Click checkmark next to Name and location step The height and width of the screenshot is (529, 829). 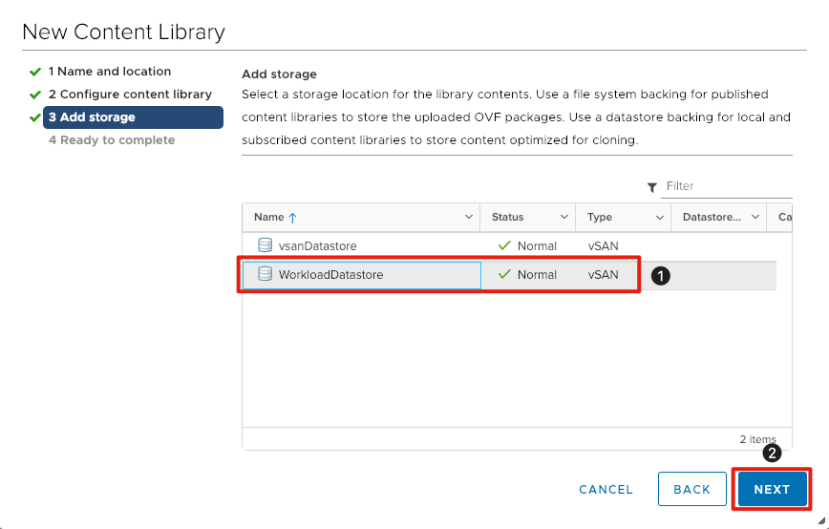[35, 72]
